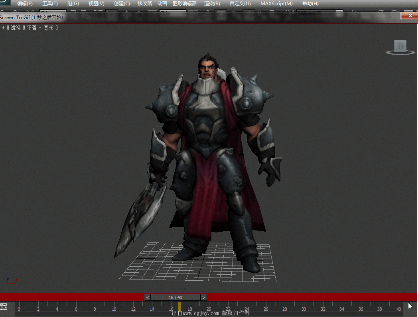Image resolution: width=418 pixels, height=317 pixels.
Task: Click frame 10 on the timeline ruler
Action: point(114,309)
